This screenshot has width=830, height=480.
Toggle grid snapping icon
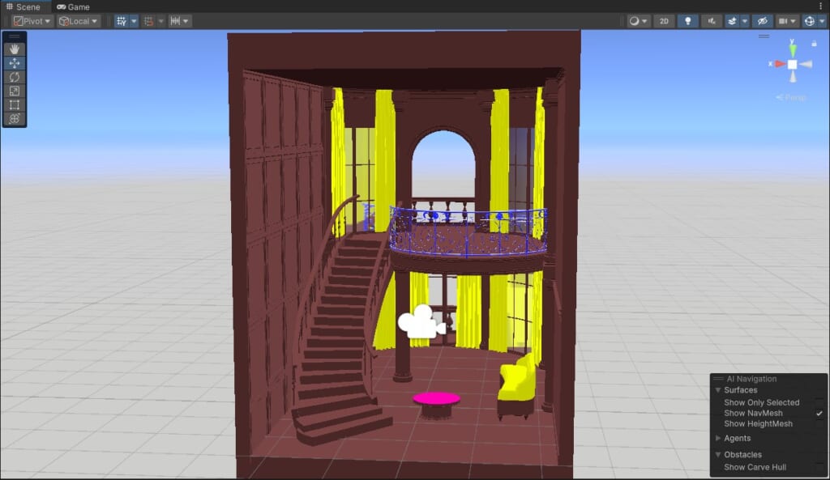point(149,21)
